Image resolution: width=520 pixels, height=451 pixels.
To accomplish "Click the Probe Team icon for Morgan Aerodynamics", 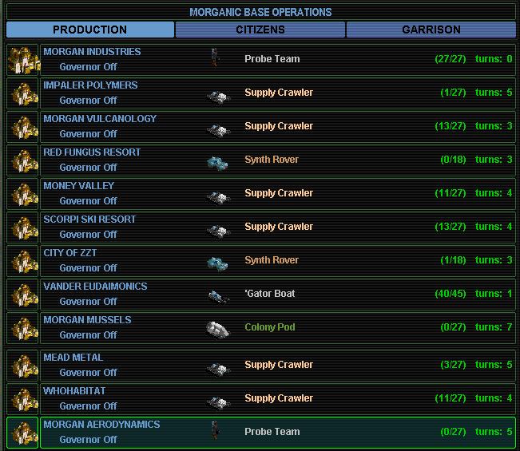I will pos(214,432).
